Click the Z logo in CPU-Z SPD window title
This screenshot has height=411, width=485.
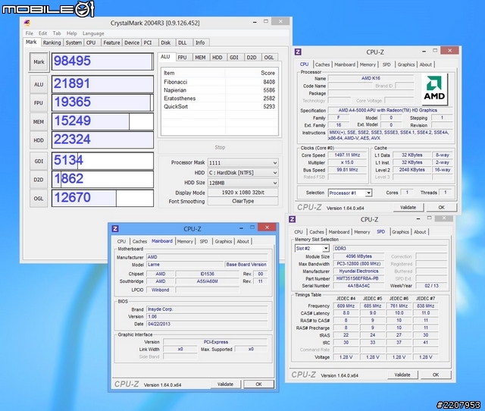pos(292,219)
